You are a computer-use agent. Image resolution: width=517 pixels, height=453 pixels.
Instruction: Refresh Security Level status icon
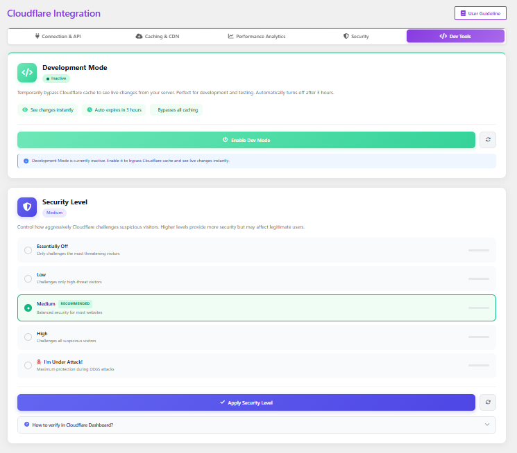(488, 402)
